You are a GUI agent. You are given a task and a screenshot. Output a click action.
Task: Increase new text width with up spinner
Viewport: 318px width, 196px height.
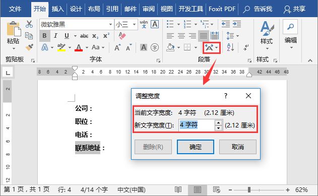218,122
